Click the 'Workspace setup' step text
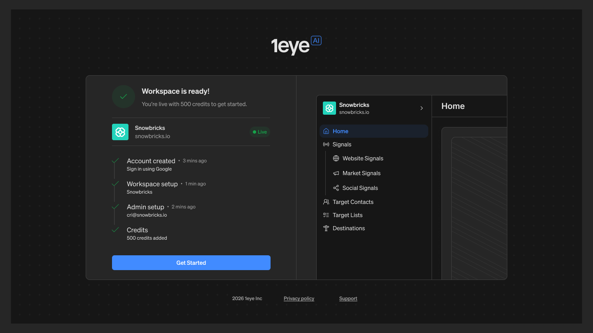593x333 pixels. coord(152,184)
